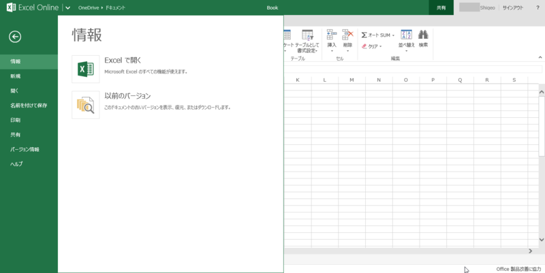Click the クリア eraser icon
Image resolution: width=545 pixels, height=273 pixels.
click(364, 46)
